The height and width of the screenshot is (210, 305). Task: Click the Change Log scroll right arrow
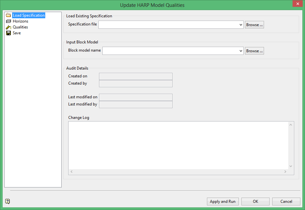285,172
